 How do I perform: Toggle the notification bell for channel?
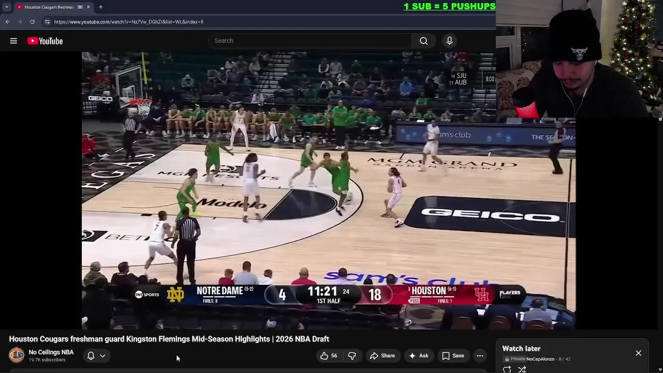tap(91, 355)
